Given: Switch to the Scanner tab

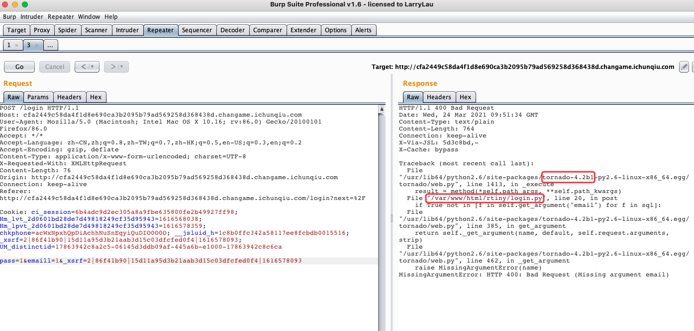Looking at the screenshot, I should 96,30.
